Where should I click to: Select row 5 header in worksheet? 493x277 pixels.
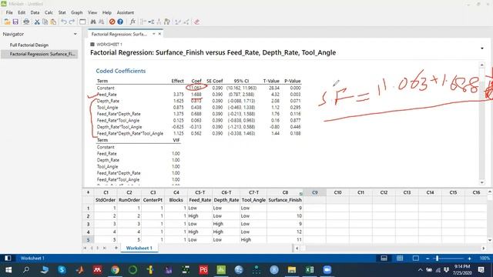click(x=88, y=239)
